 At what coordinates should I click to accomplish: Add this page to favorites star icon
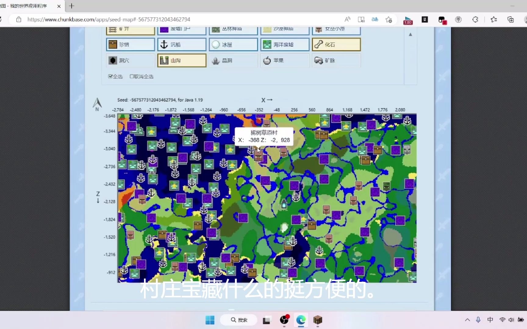(x=389, y=19)
